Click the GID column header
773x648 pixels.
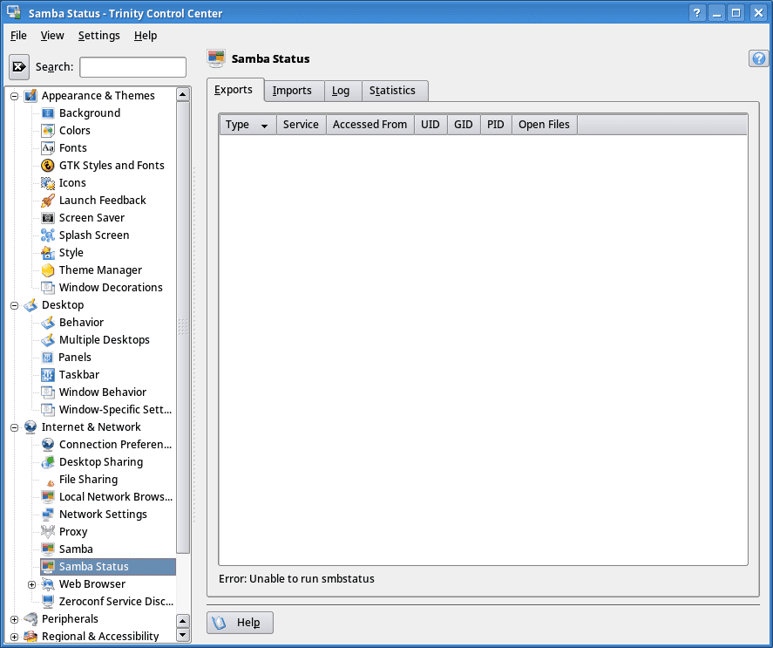(464, 125)
